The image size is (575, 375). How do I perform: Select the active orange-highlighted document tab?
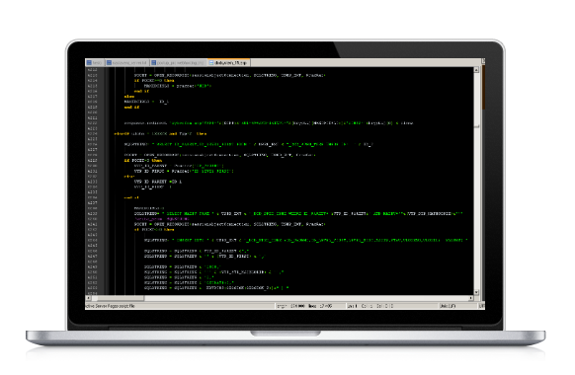pyautogui.click(x=229, y=62)
